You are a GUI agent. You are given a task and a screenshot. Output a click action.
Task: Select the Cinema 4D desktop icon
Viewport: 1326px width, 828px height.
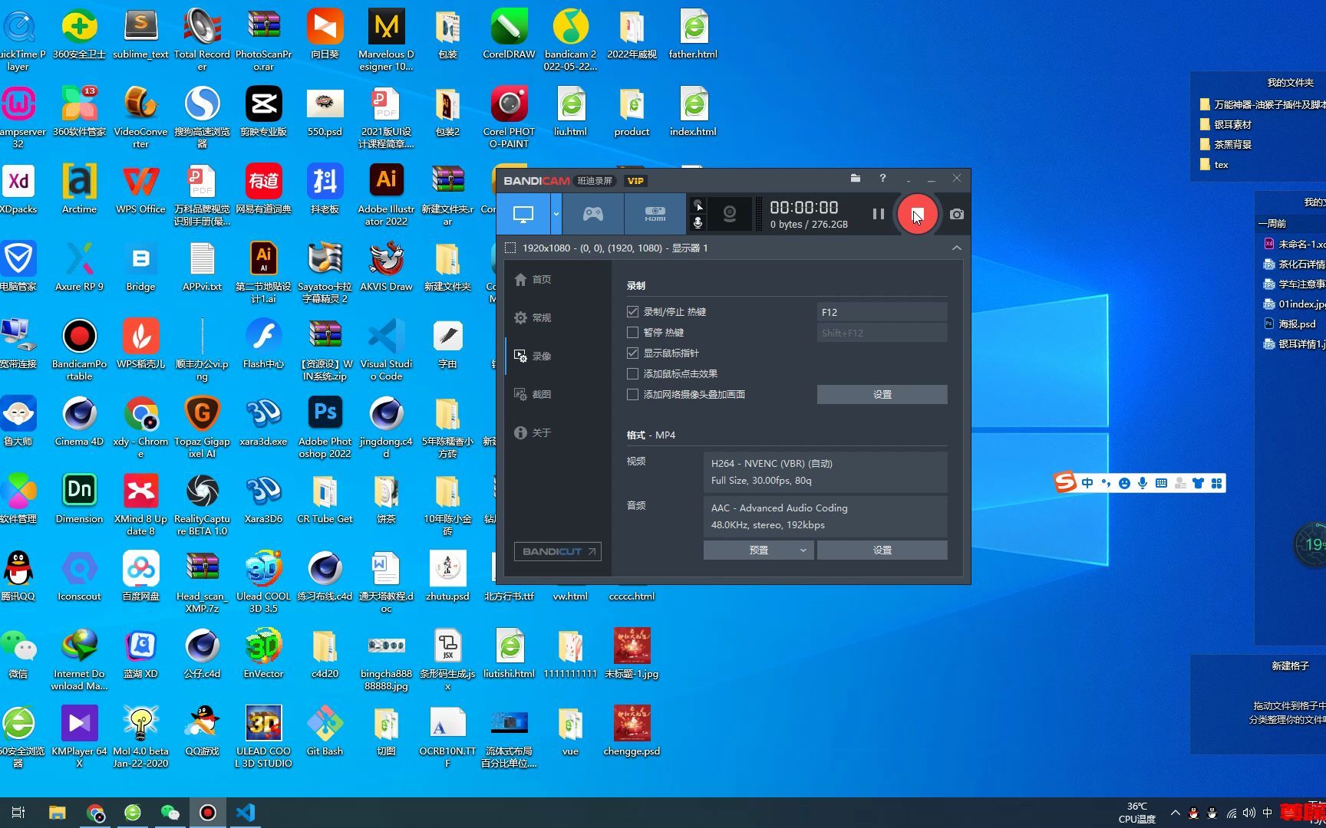point(79,422)
